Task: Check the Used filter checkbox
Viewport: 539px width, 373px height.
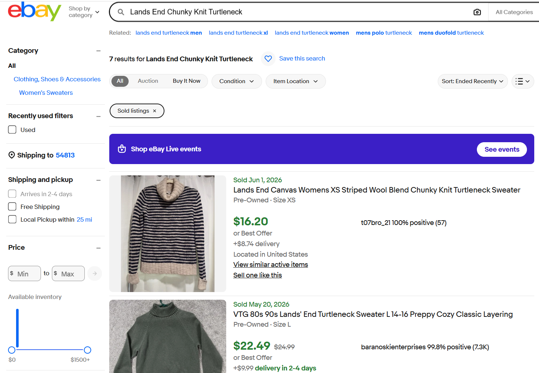Action: tap(12, 130)
